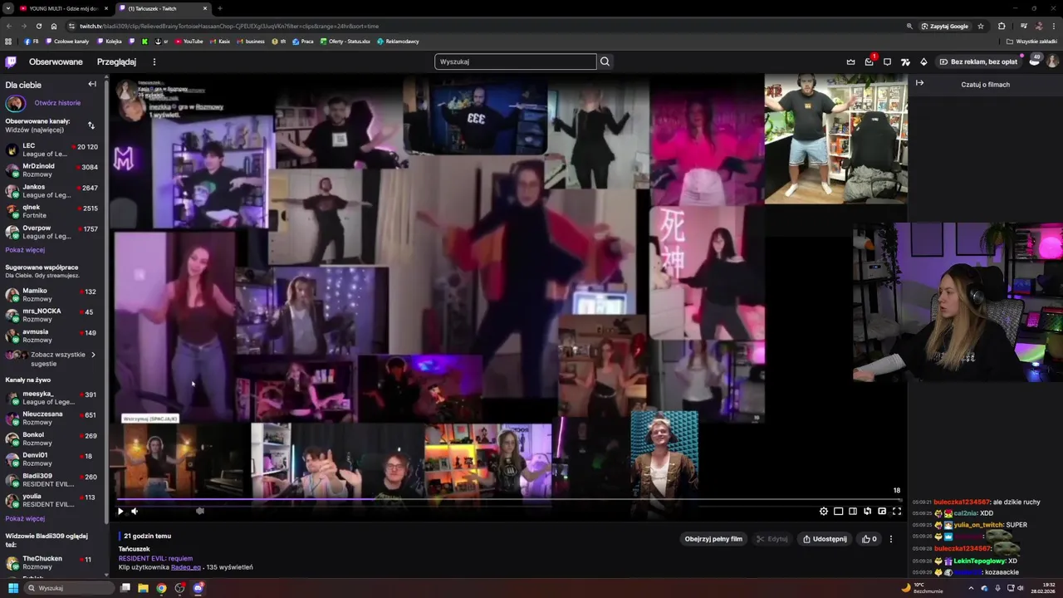Click RESIDENT EVIL: requiem game link
Screen dimensions: 1063x598
point(155,558)
